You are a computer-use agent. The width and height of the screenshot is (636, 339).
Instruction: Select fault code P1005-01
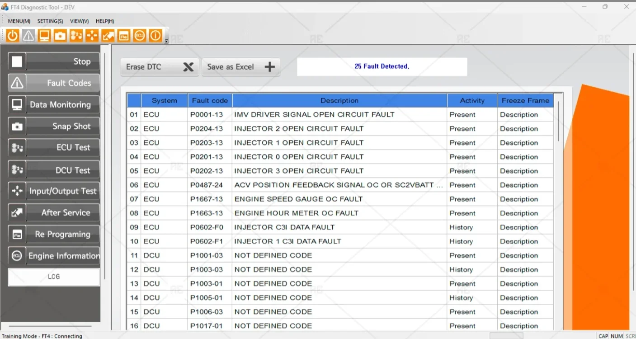[x=207, y=297]
